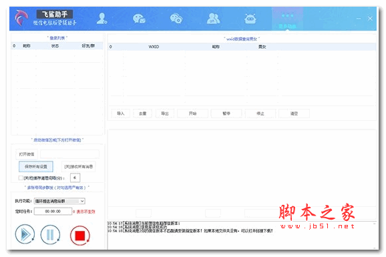
Task: Click the 好友/群 column header in login list
Action: coord(88,46)
